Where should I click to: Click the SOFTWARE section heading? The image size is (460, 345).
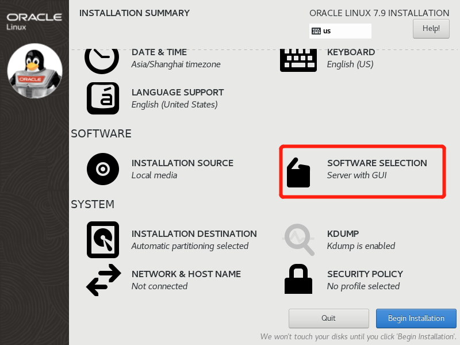pos(101,134)
